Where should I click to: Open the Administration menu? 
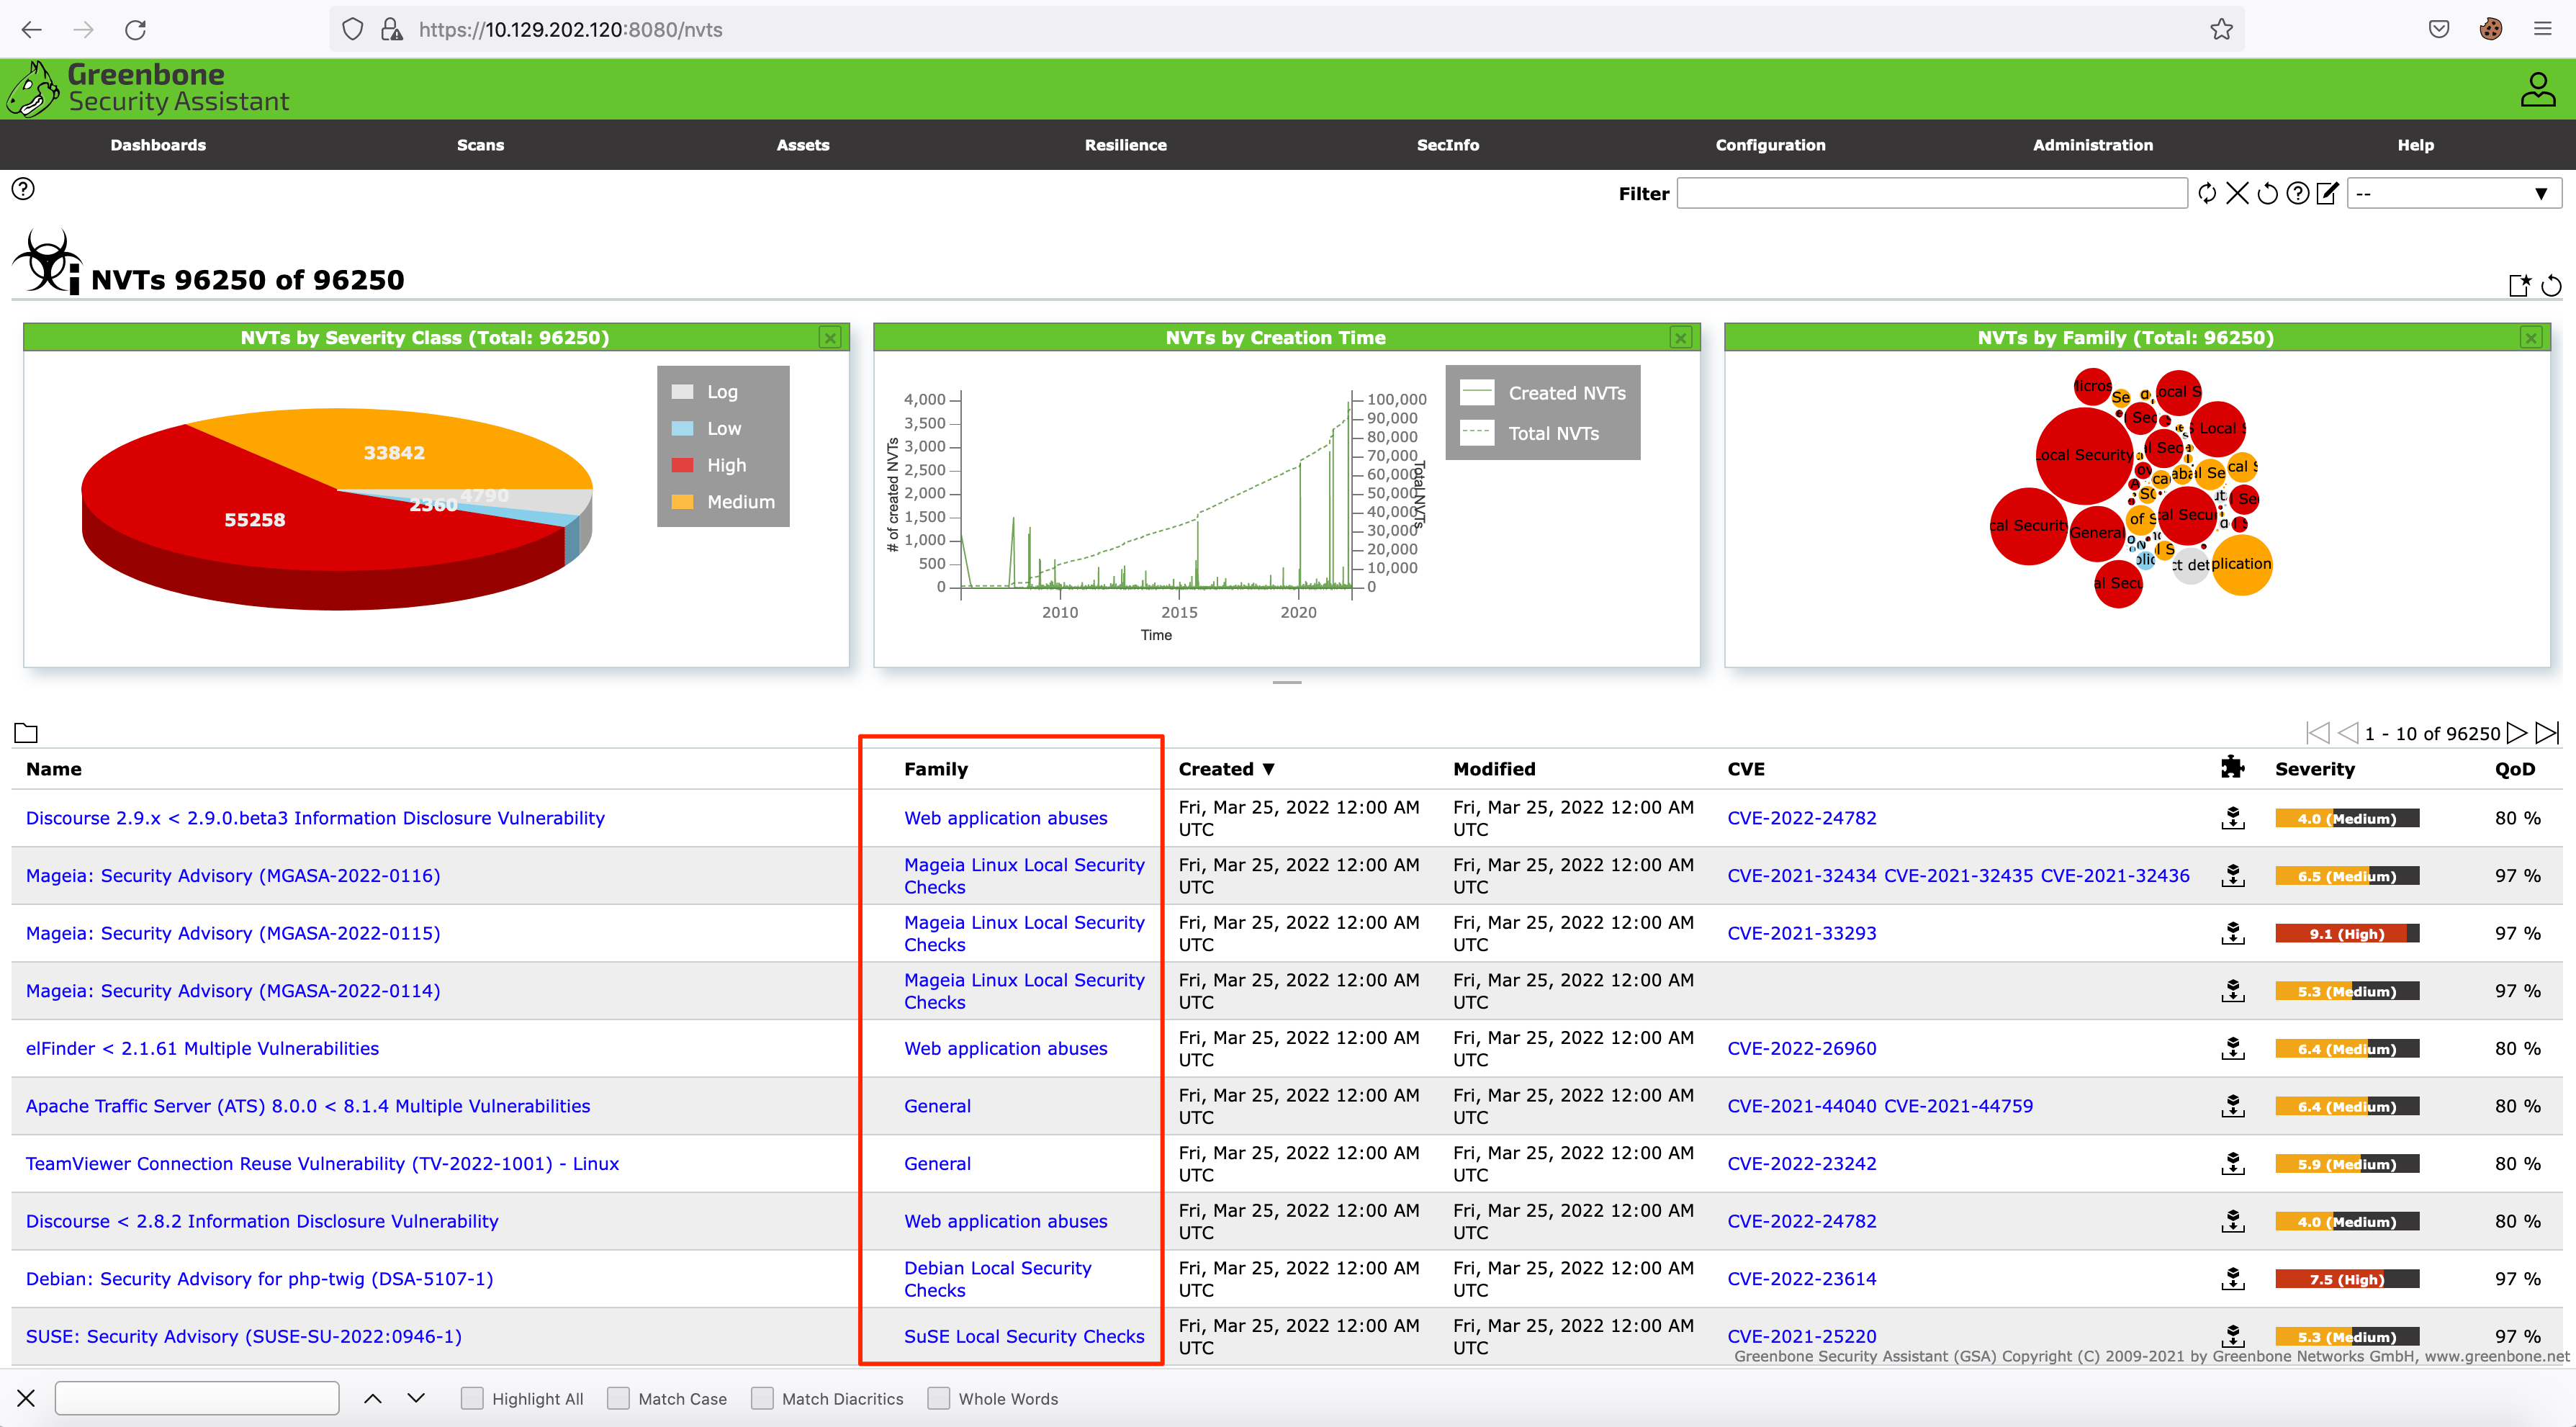click(2093, 145)
